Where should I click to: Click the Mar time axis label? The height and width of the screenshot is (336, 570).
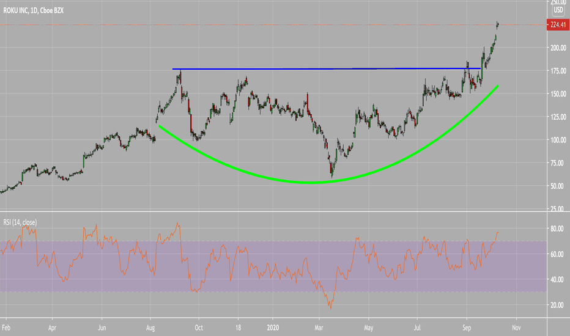click(319, 327)
